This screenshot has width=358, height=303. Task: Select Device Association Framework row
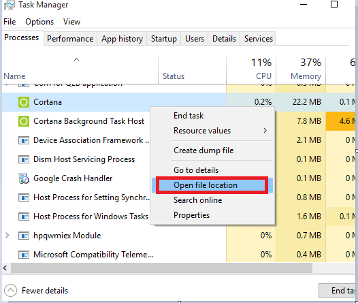click(x=91, y=140)
